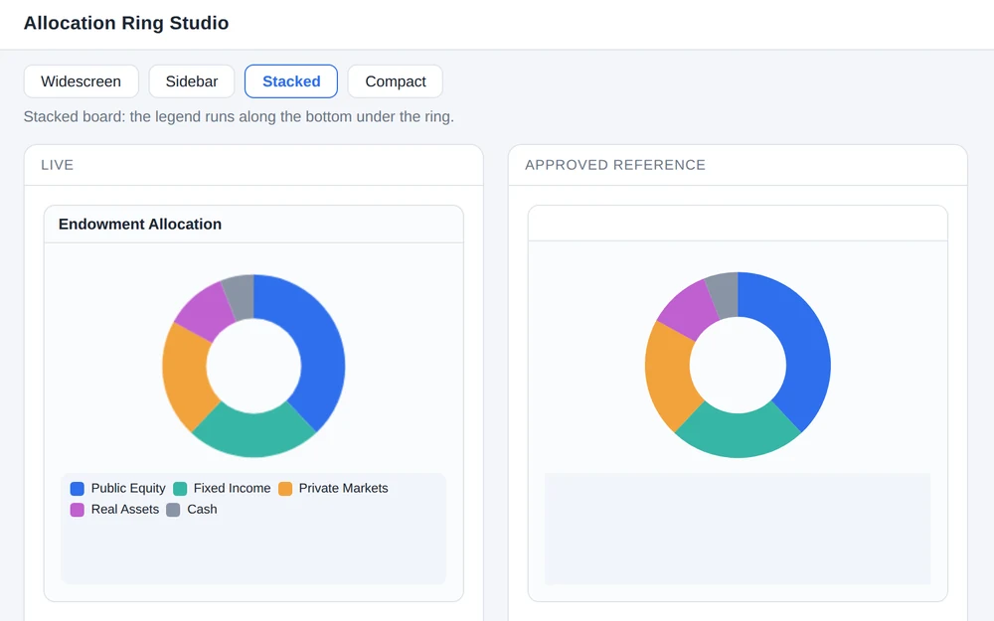Click the teal Fixed Income legend swatch
This screenshot has width=994, height=621.
pos(180,489)
